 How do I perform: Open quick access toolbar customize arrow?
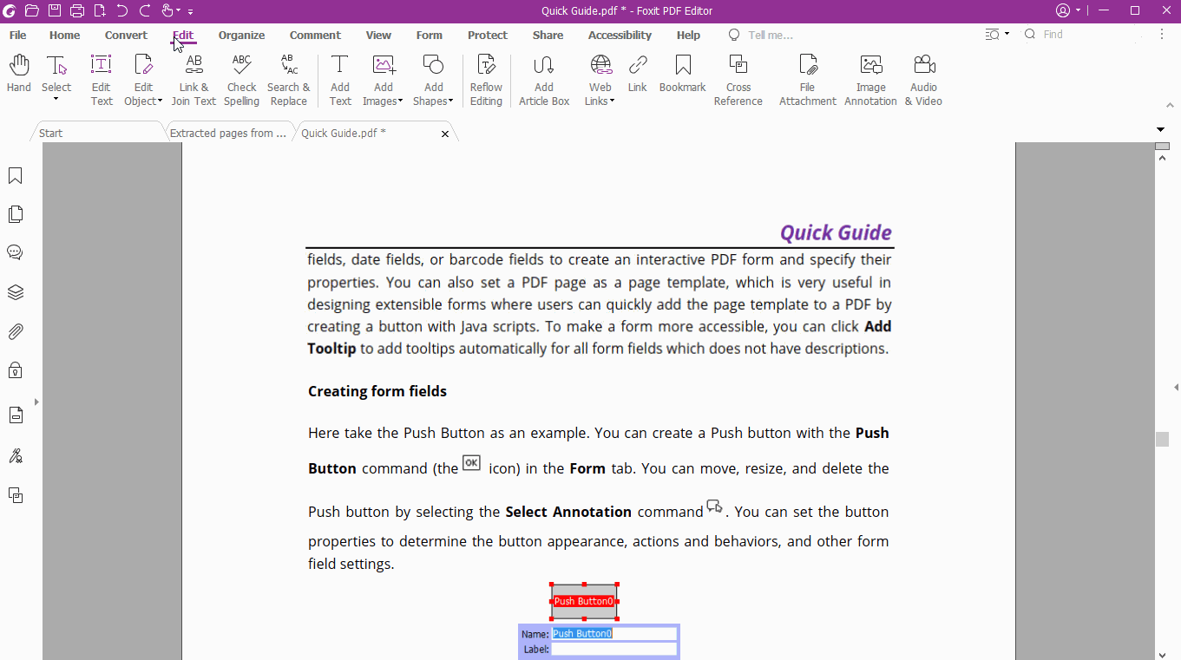point(190,11)
